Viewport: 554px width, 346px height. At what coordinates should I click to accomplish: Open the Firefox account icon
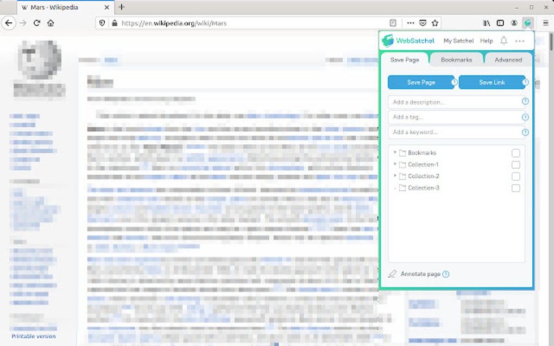click(513, 23)
